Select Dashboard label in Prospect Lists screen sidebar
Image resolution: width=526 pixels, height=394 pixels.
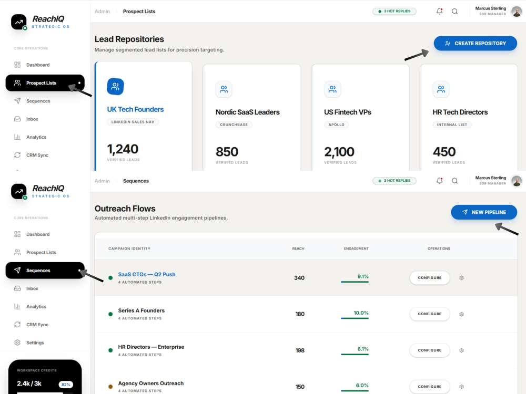[x=38, y=65]
